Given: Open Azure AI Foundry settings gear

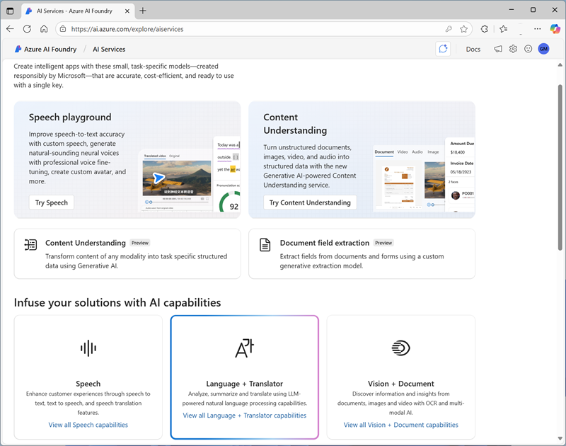Looking at the screenshot, I should 513,49.
